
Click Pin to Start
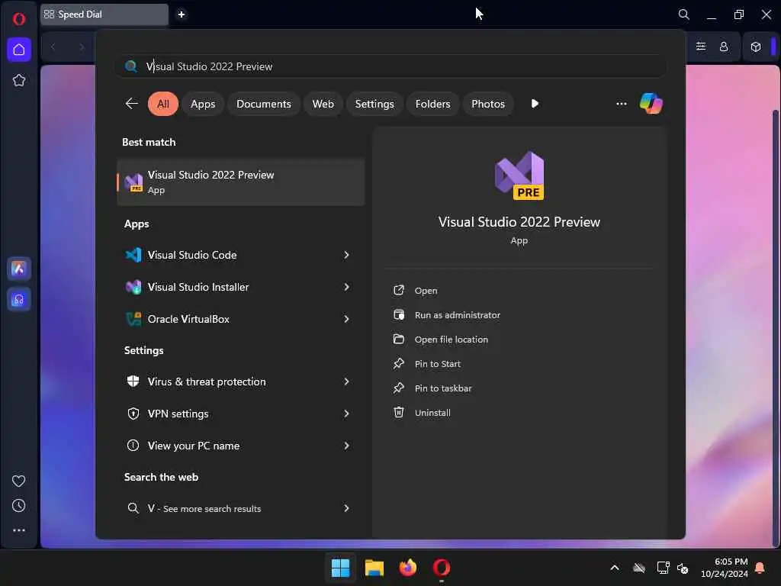437,364
